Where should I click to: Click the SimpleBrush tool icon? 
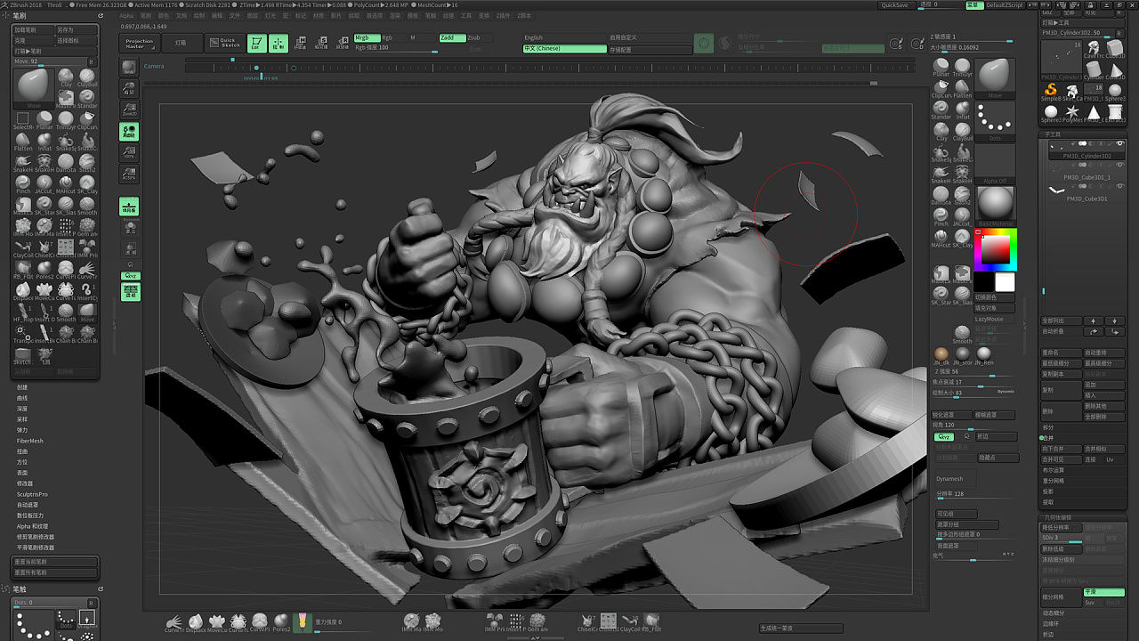(x=1051, y=91)
